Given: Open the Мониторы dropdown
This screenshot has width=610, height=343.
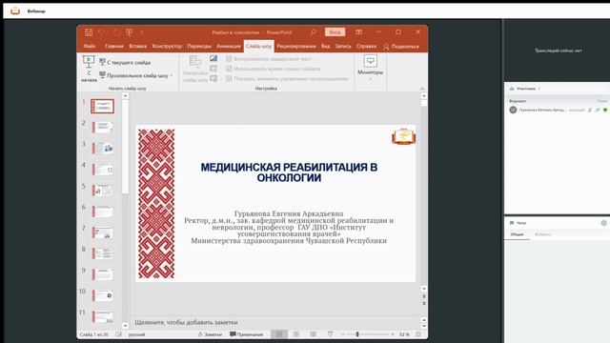Looking at the screenshot, I should click(370, 68).
